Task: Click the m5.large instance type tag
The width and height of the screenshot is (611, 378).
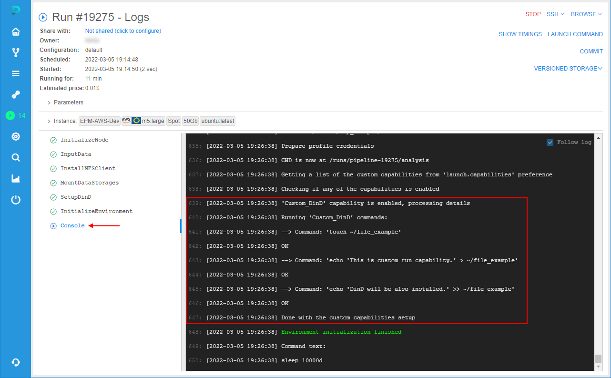Action: point(153,121)
